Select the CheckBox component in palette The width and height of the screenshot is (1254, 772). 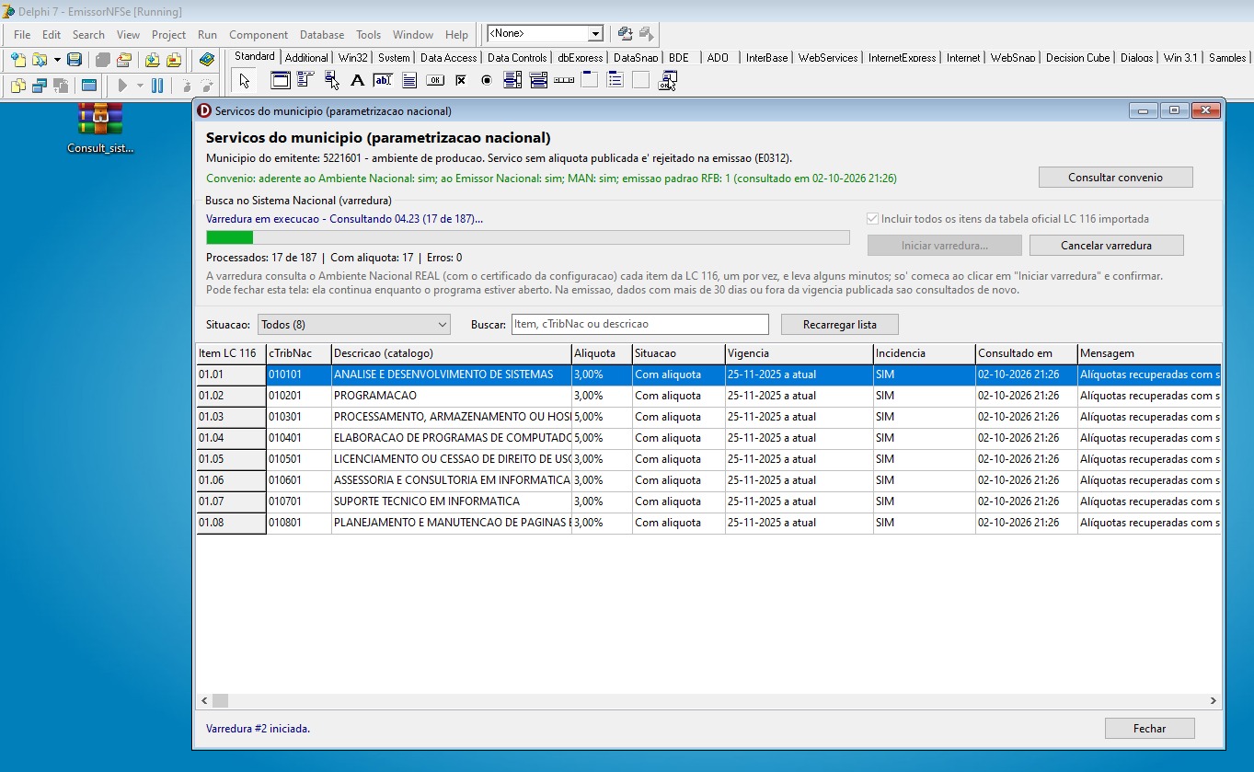461,81
